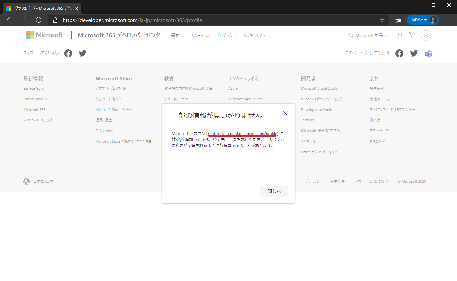Open a new browser tab
This screenshot has height=281, width=457.
[87, 8]
